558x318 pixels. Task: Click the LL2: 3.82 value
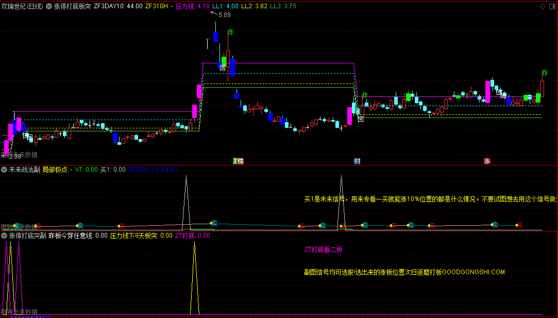(254, 6)
